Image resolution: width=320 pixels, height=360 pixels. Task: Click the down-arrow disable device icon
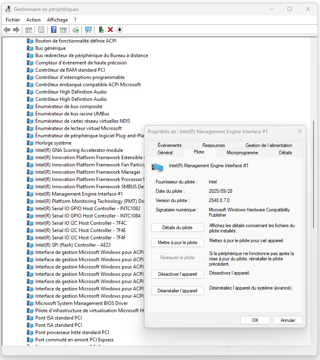point(120,30)
